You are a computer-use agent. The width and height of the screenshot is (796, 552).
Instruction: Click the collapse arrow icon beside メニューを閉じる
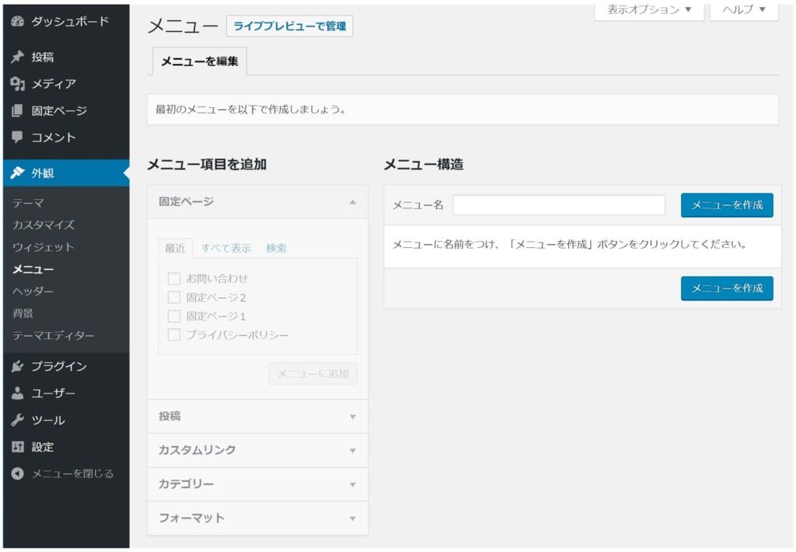(x=18, y=473)
